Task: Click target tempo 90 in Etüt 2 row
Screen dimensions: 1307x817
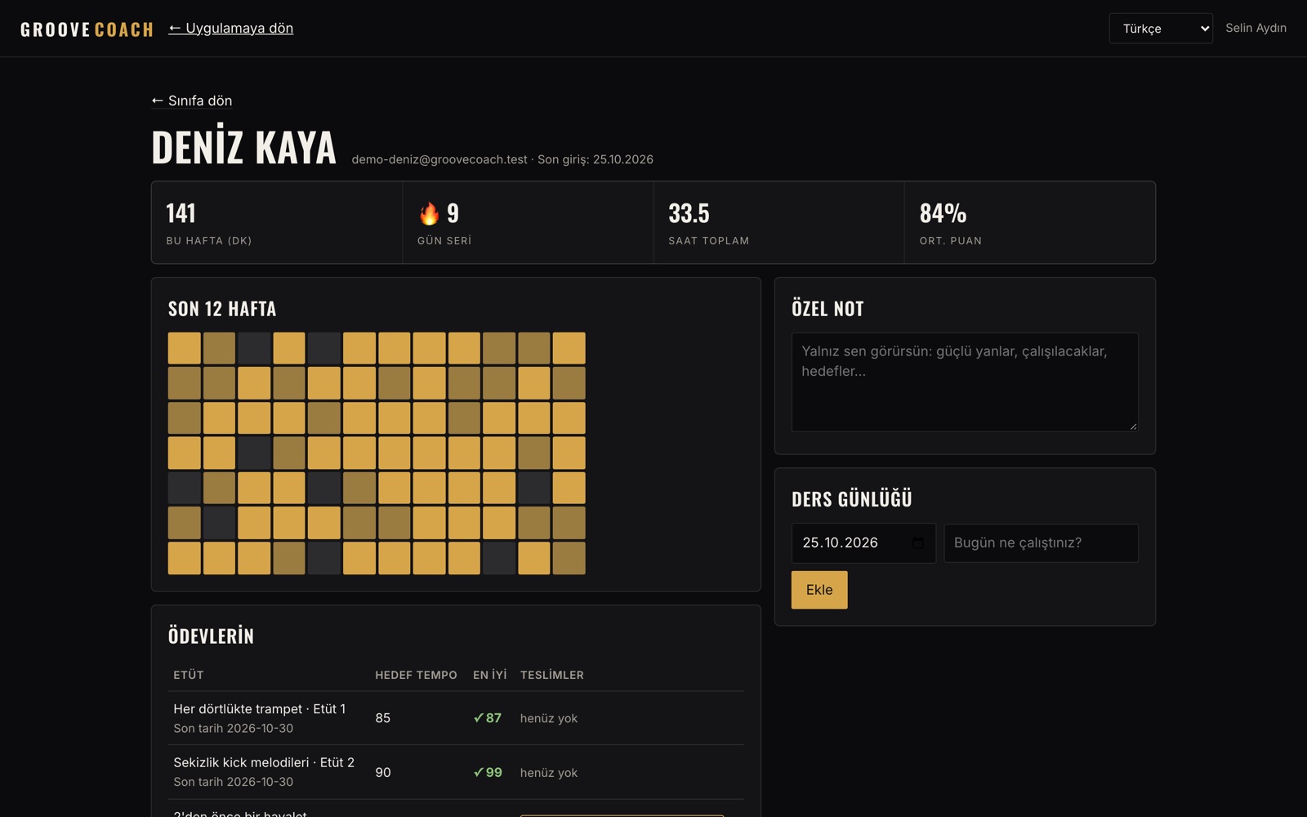Action: pyautogui.click(x=383, y=772)
